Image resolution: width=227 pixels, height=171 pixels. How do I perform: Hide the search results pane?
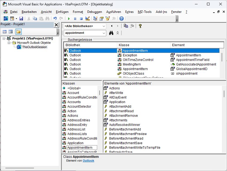(118, 33)
